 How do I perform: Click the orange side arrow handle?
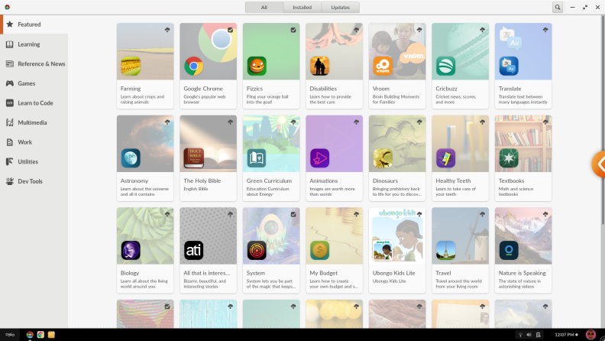click(x=599, y=164)
